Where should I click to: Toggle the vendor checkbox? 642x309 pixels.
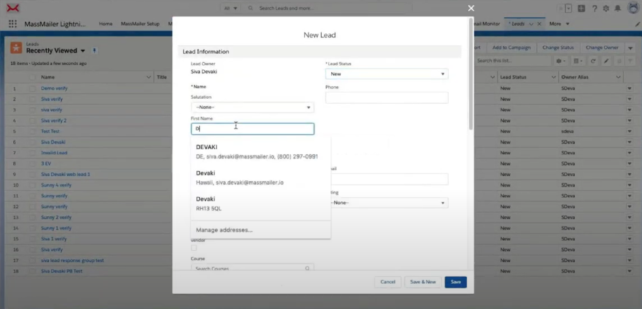[194, 248]
